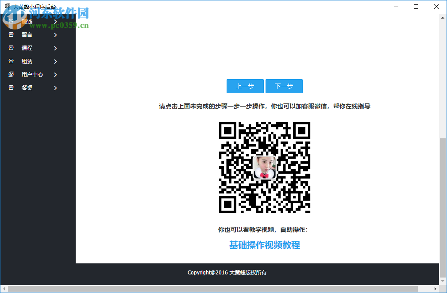
Task: Click the 留言 message icon in sidebar
Action: coord(11,34)
